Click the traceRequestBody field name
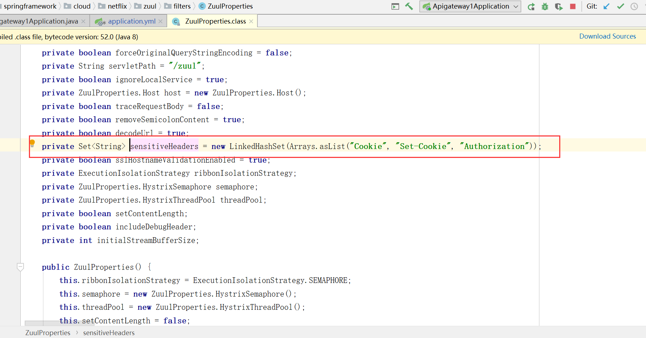The width and height of the screenshot is (646, 338). (150, 106)
